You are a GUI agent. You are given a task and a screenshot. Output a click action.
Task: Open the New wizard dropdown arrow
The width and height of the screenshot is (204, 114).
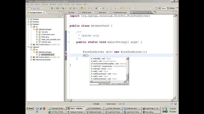click(32, 8)
